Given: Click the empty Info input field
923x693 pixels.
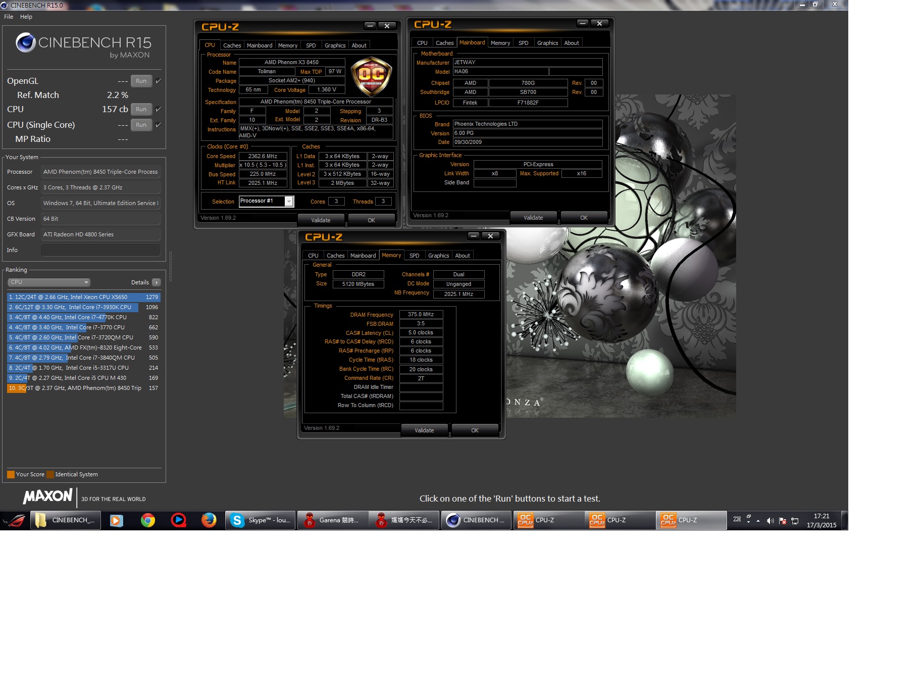Looking at the screenshot, I should (100, 250).
